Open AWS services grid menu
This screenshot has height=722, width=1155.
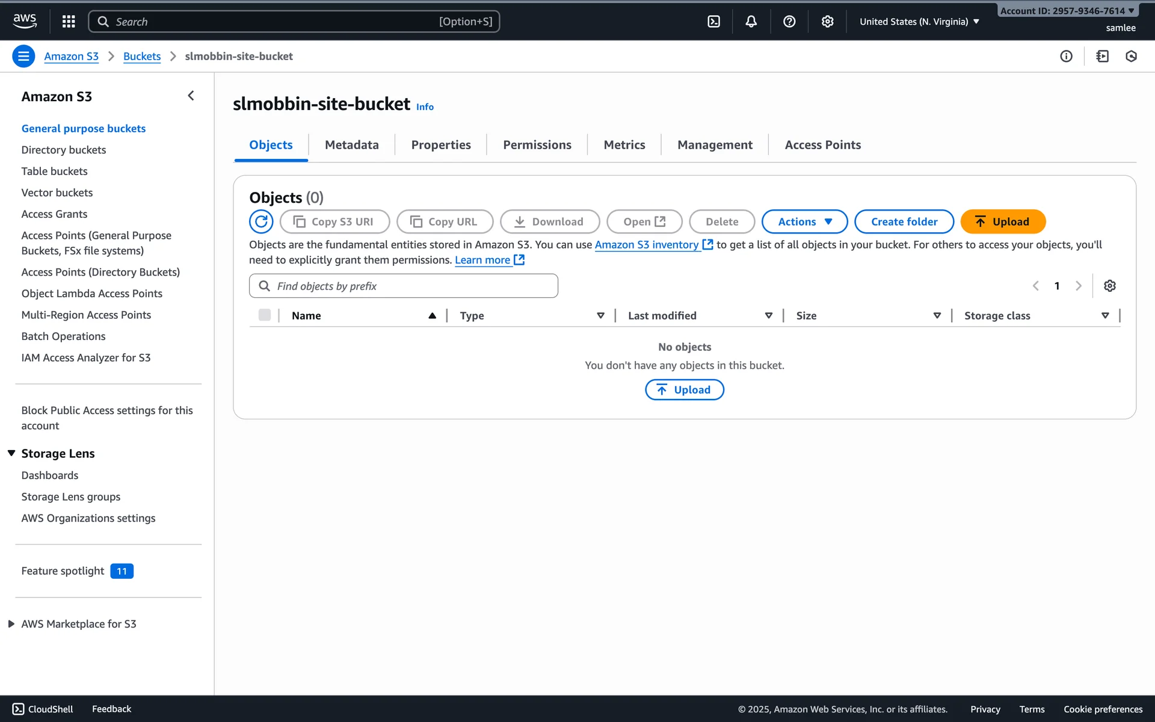coord(69,22)
